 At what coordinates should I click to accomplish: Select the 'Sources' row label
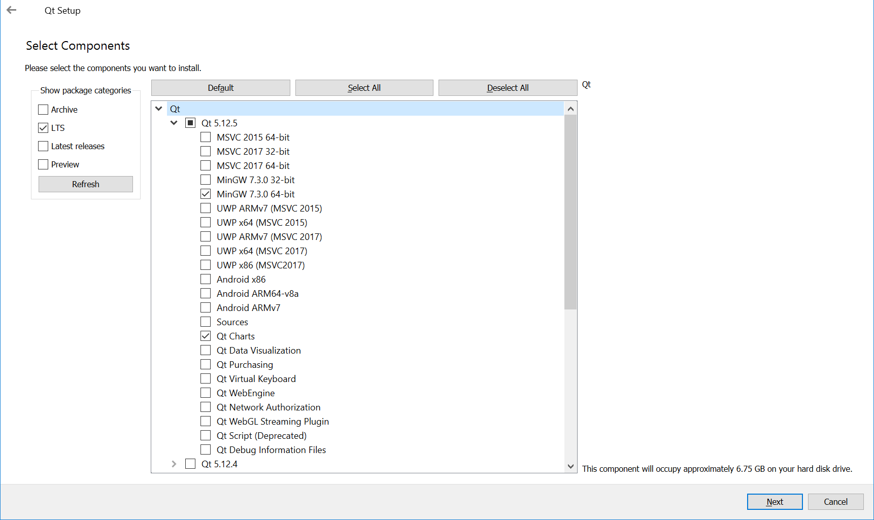click(x=232, y=322)
